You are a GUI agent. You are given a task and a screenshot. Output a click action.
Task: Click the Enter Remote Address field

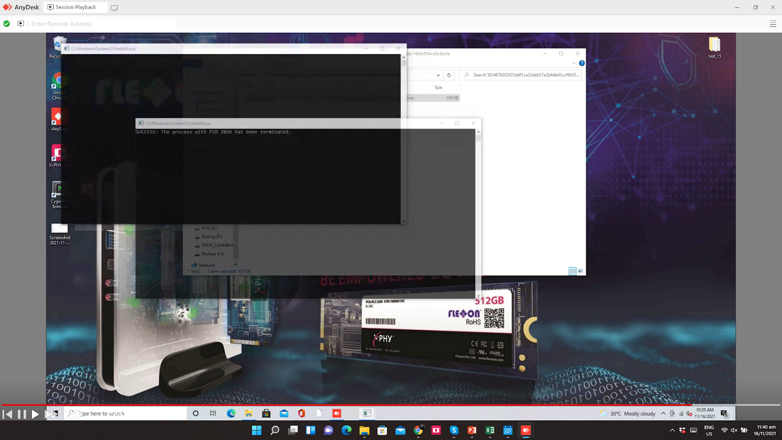click(103, 23)
